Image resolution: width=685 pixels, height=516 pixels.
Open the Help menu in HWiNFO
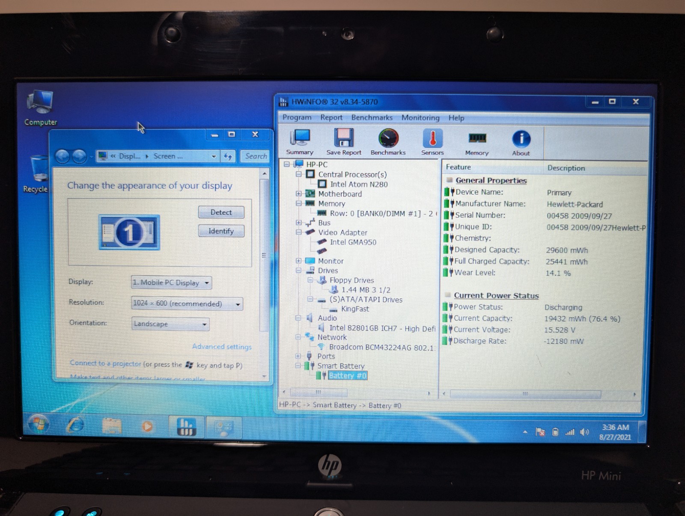point(456,118)
